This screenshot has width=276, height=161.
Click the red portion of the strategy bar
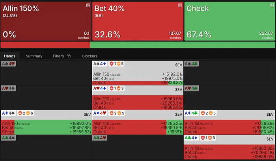pyautogui.click(x=45, y=45)
